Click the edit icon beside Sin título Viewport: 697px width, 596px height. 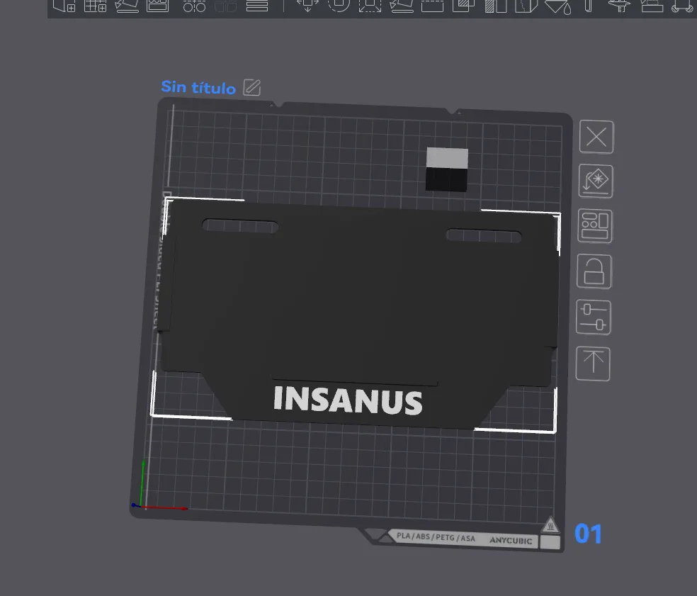(252, 87)
